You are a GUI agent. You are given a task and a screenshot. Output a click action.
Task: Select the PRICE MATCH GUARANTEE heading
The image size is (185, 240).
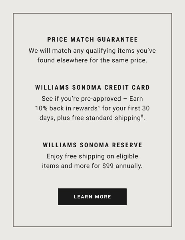[93, 40]
